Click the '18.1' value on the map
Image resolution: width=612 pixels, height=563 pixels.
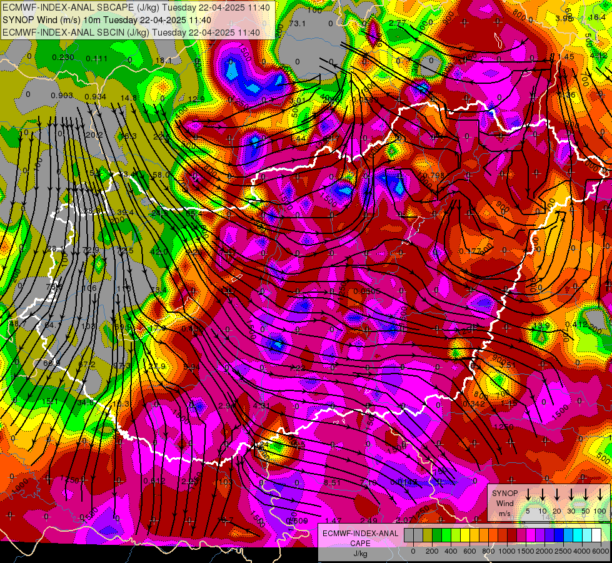[164, 61]
